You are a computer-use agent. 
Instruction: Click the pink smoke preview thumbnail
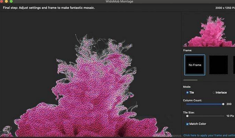209,31
